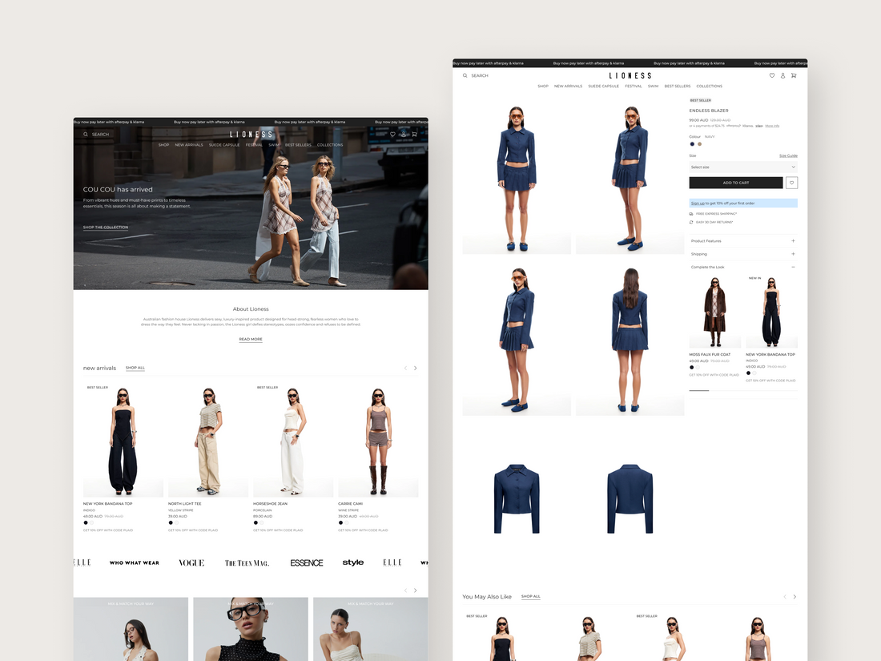Click the Add to Cart button
881x661 pixels.
tap(735, 183)
